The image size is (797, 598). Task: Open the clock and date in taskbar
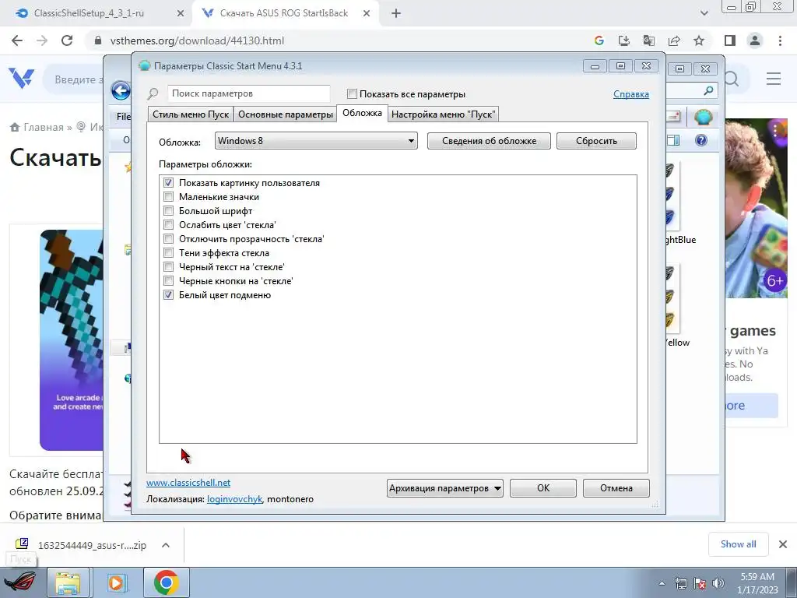click(x=757, y=583)
